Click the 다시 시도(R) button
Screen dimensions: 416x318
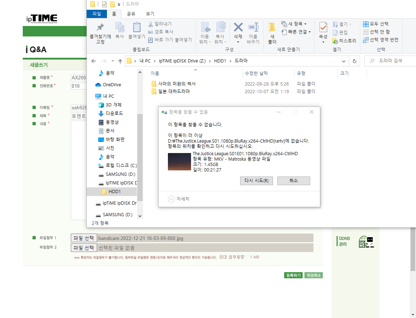pyautogui.click(x=256, y=180)
